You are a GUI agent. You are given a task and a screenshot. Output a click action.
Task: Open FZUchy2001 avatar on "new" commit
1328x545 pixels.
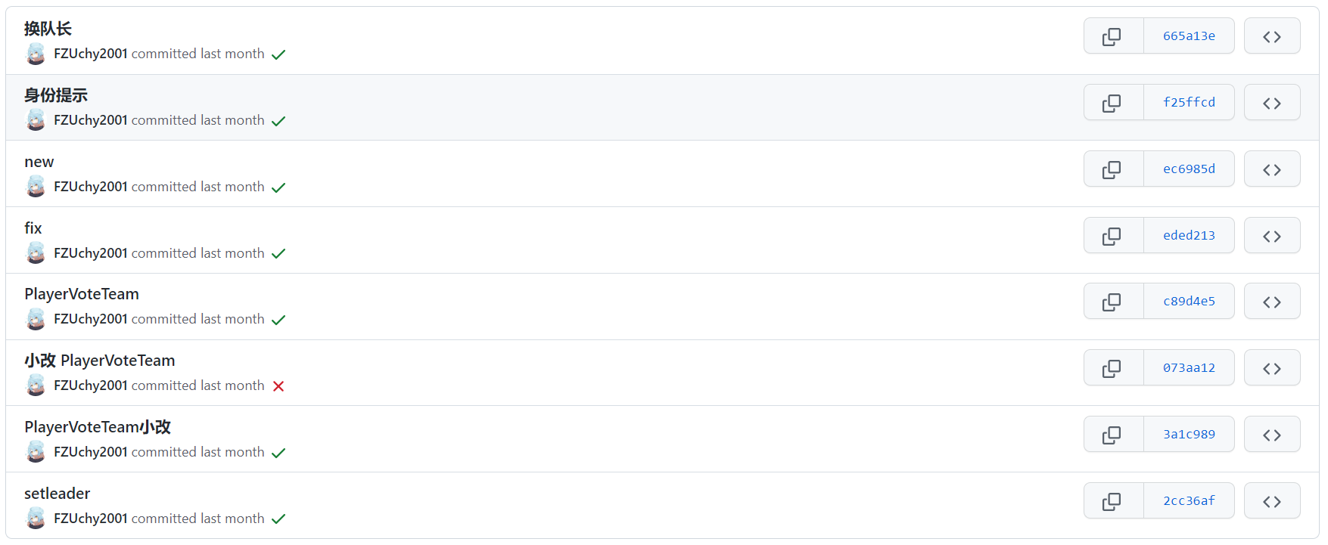point(36,187)
